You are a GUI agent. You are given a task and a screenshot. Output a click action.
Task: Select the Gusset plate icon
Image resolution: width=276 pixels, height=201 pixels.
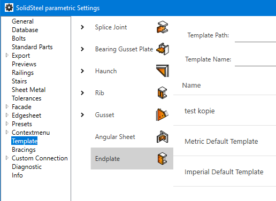click(162, 114)
